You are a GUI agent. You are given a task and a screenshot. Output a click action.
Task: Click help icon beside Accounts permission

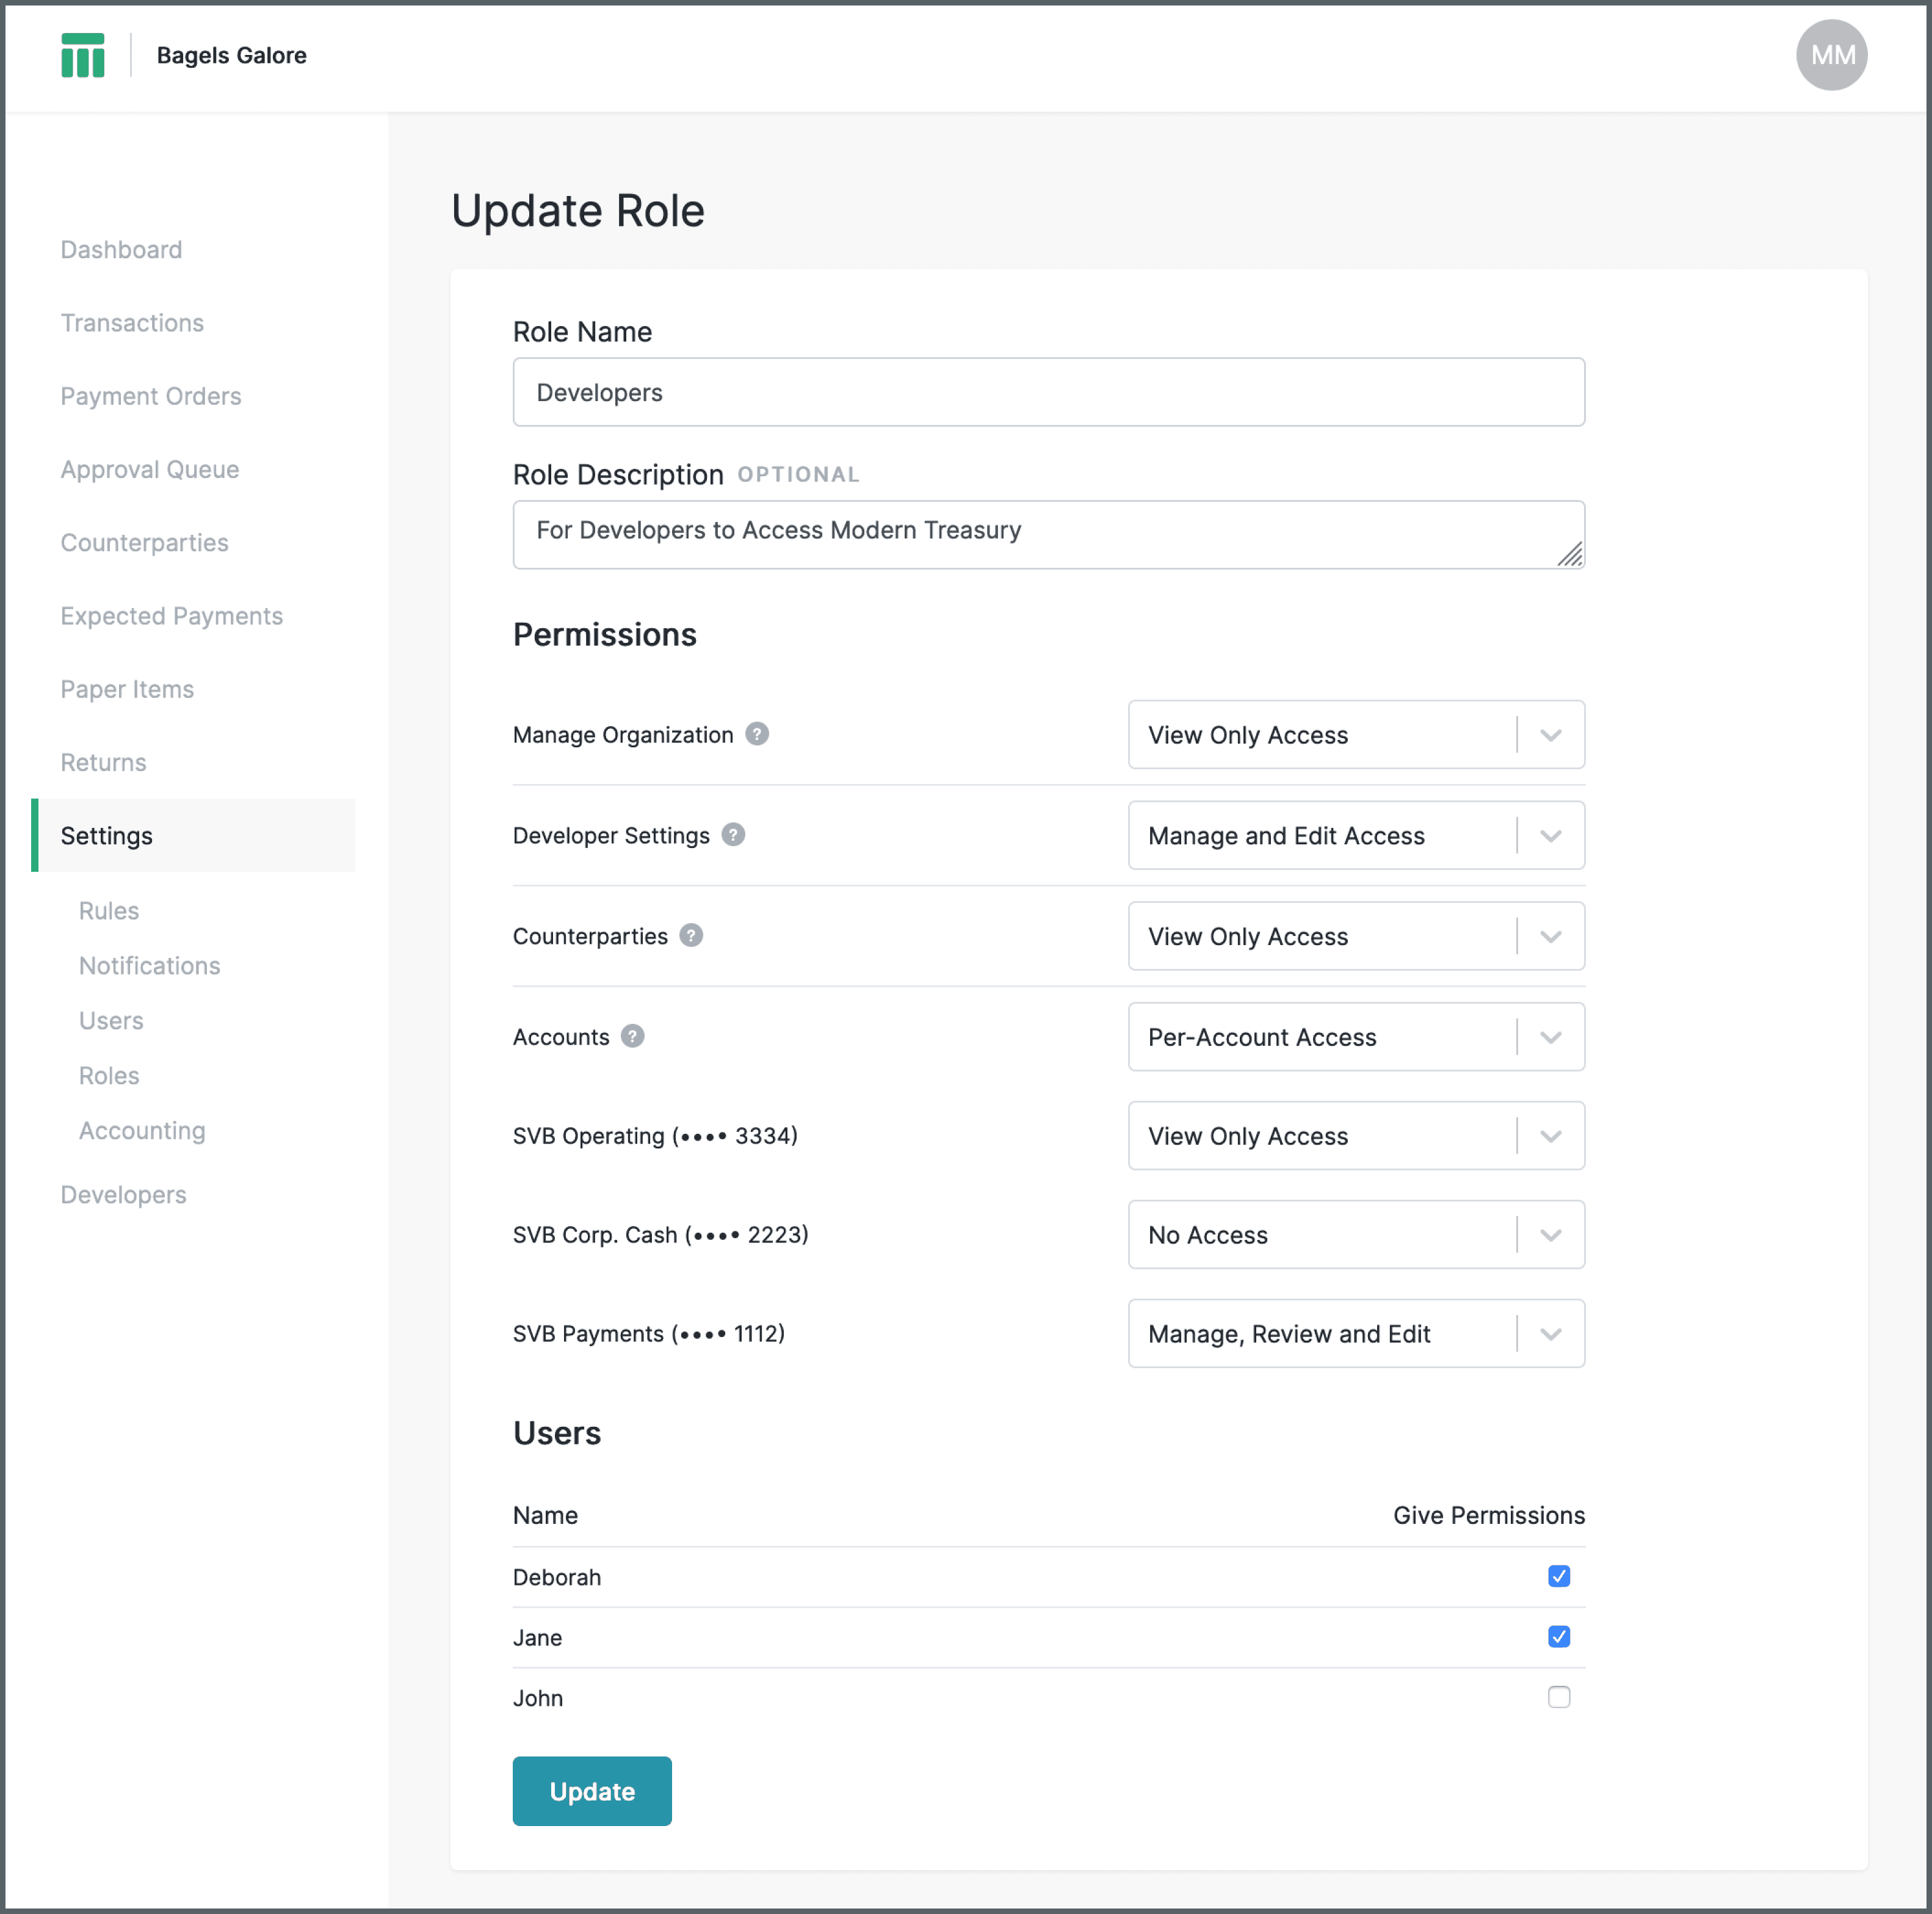coord(632,1036)
